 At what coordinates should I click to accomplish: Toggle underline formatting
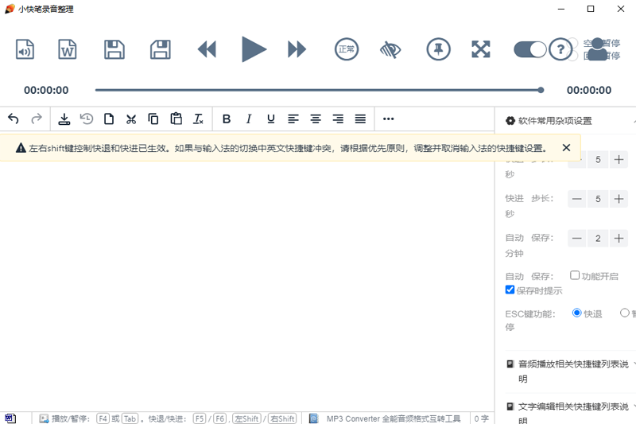(271, 119)
